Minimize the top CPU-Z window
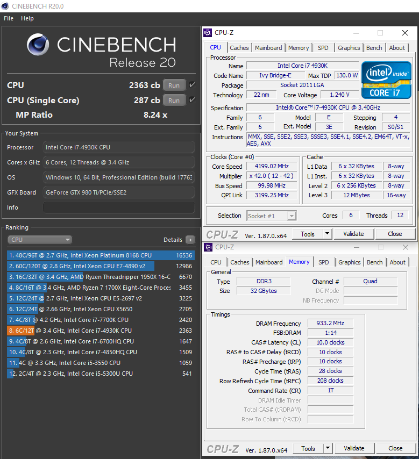The height and width of the screenshot is (459, 419). 356,33
